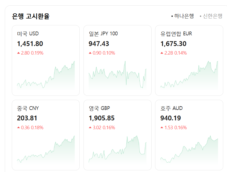Click the red triangle icon on 영국 GBP card
The image size is (227, 172).
point(90,128)
